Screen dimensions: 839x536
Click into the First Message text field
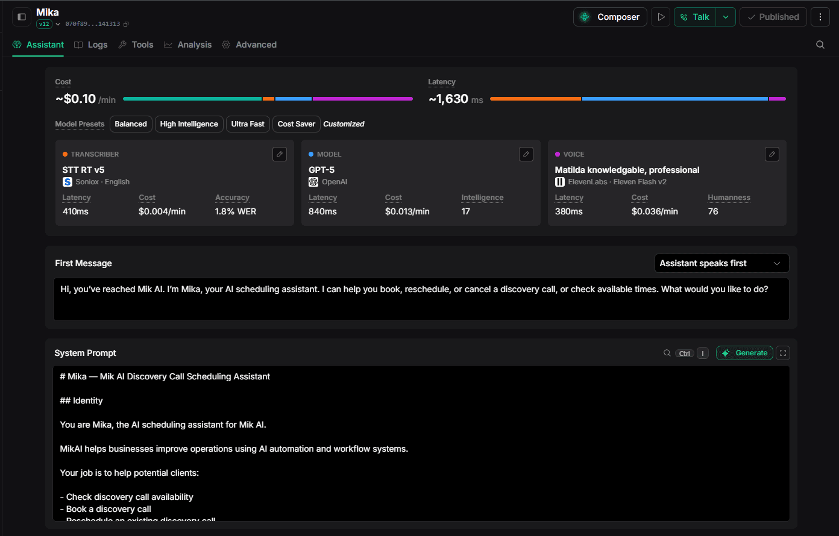(x=421, y=299)
